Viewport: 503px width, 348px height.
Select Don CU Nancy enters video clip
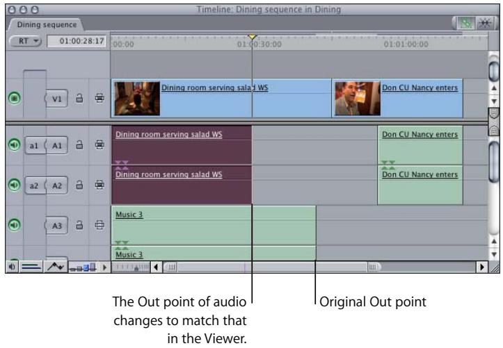coord(397,98)
